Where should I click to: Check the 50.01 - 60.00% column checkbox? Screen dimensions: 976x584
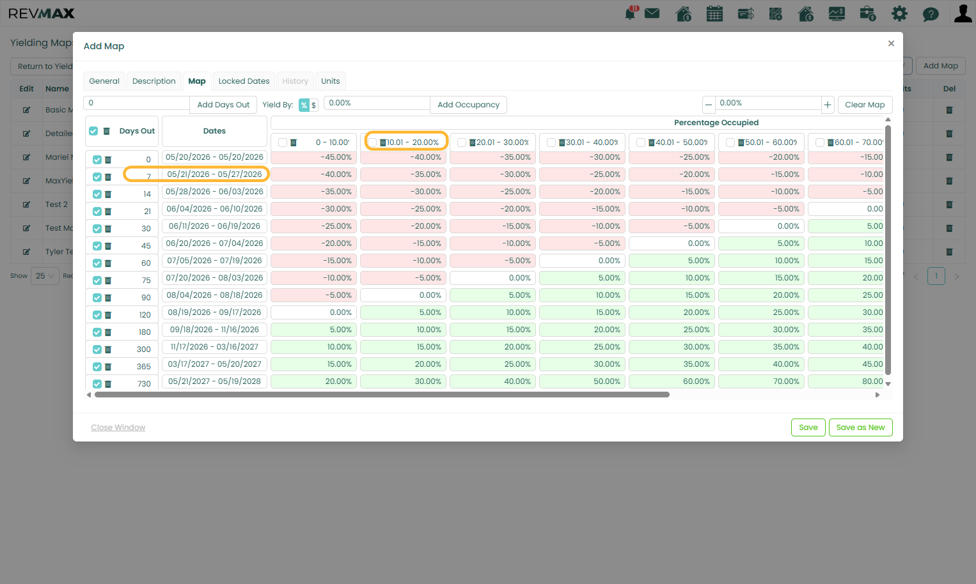[x=730, y=142]
